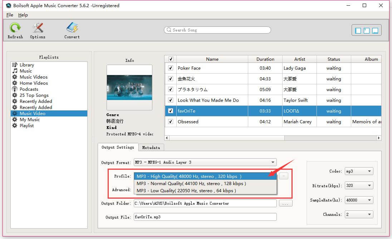Viewport: 392px width, 239px height.
Task: Sort by the Artist column header
Action: point(299,59)
